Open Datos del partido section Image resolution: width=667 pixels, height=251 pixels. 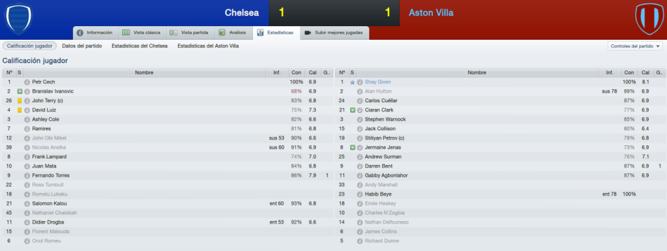[x=82, y=46]
